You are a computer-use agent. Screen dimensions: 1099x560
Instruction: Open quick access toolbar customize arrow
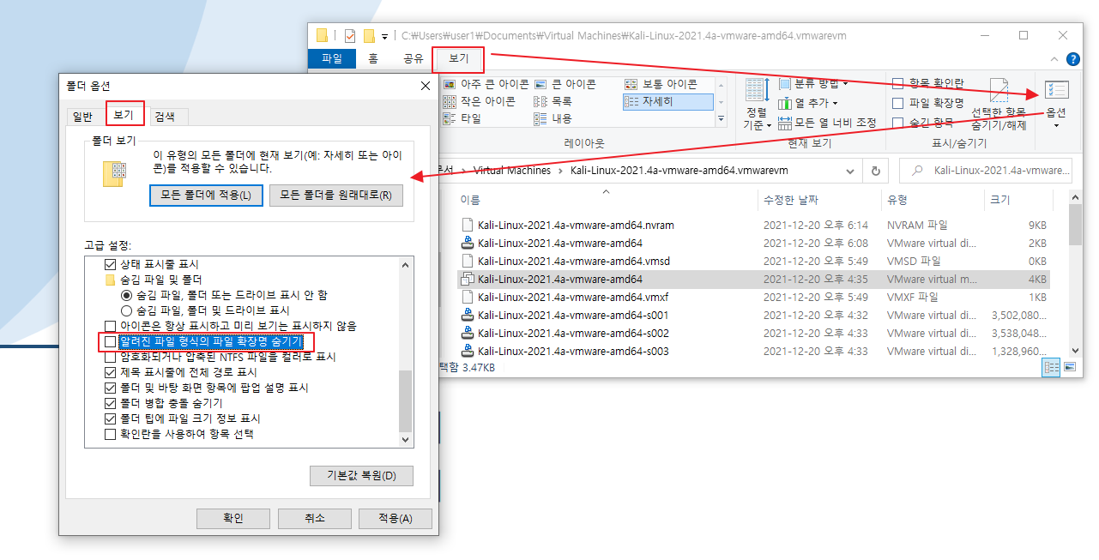pos(384,36)
